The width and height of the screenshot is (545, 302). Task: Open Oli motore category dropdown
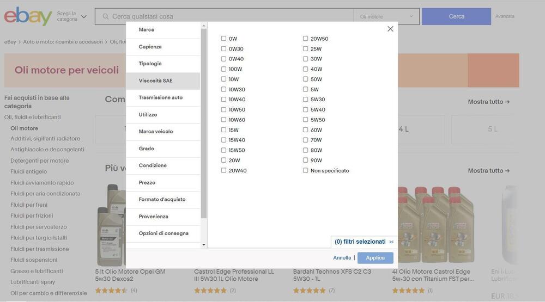(386, 16)
